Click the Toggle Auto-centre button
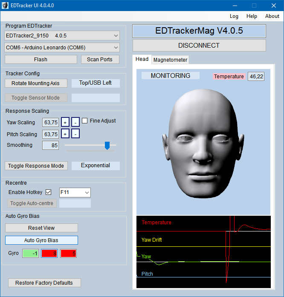Screen dimensions: 284x297 click(x=32, y=203)
